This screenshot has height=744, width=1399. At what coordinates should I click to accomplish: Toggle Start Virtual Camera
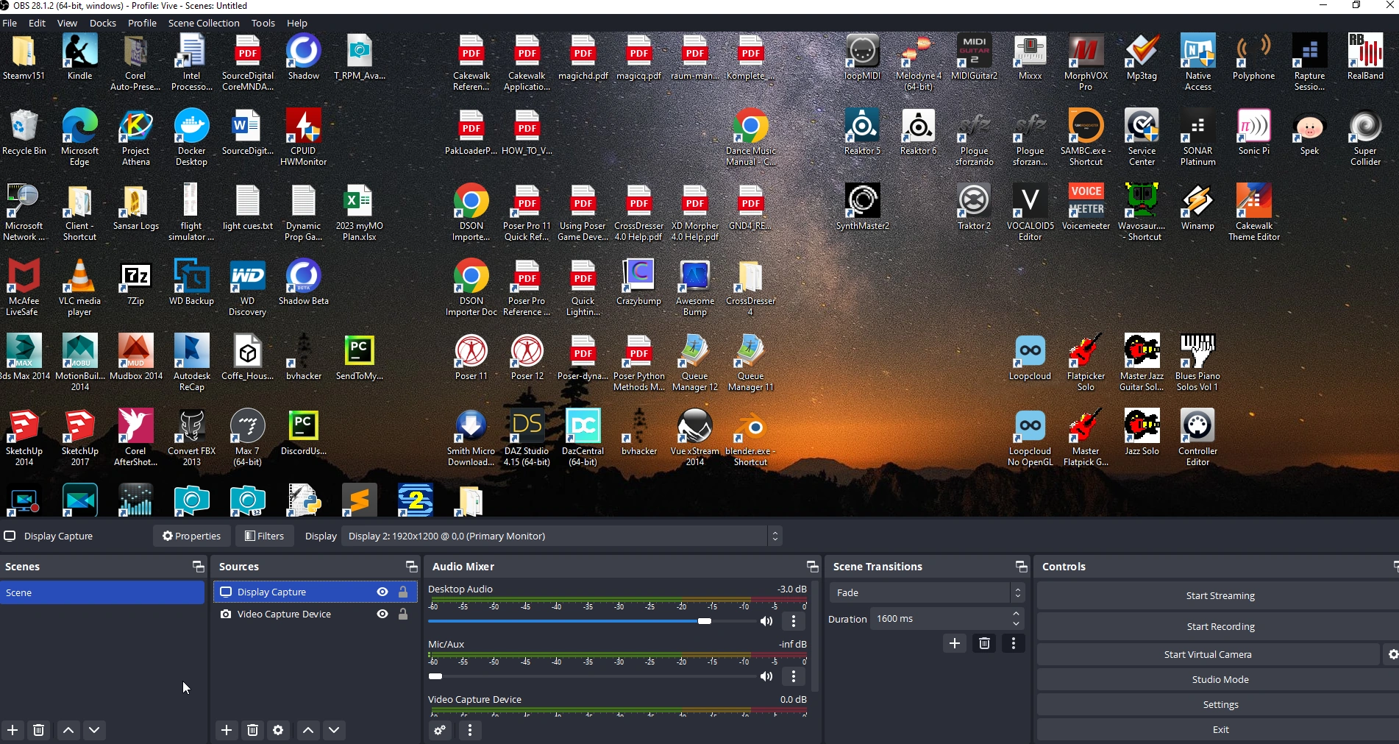click(x=1208, y=654)
